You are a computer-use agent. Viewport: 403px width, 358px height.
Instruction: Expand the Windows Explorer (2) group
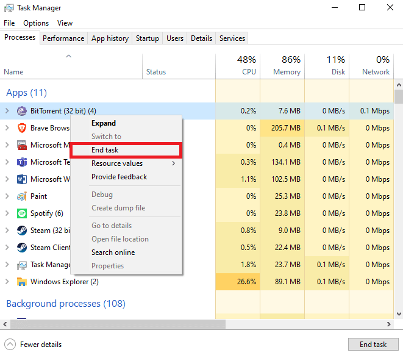point(7,282)
